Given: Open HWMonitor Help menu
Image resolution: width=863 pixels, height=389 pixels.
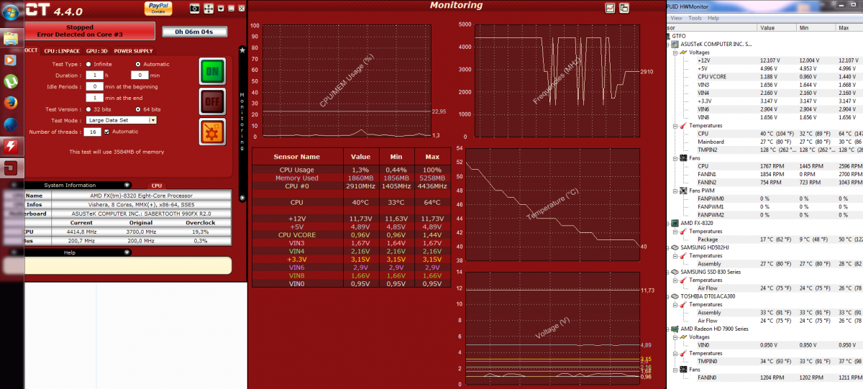Looking at the screenshot, I should pos(713,18).
